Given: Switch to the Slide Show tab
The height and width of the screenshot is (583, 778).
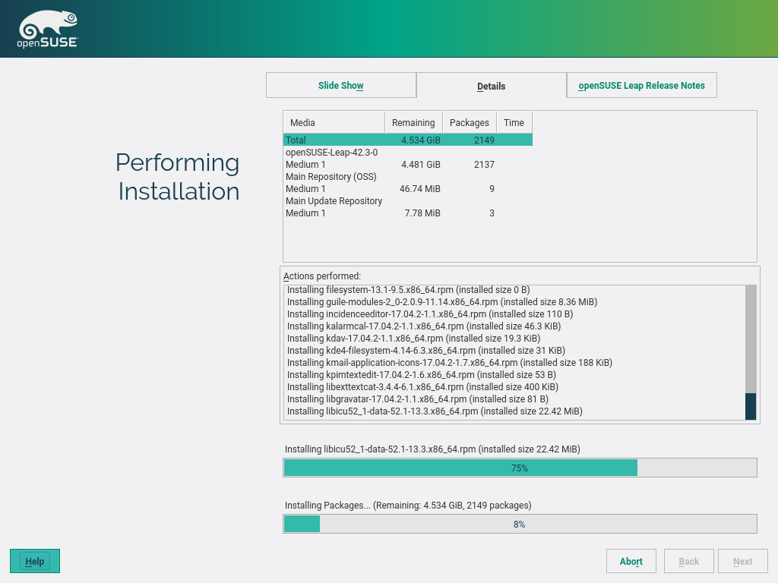Looking at the screenshot, I should [341, 85].
